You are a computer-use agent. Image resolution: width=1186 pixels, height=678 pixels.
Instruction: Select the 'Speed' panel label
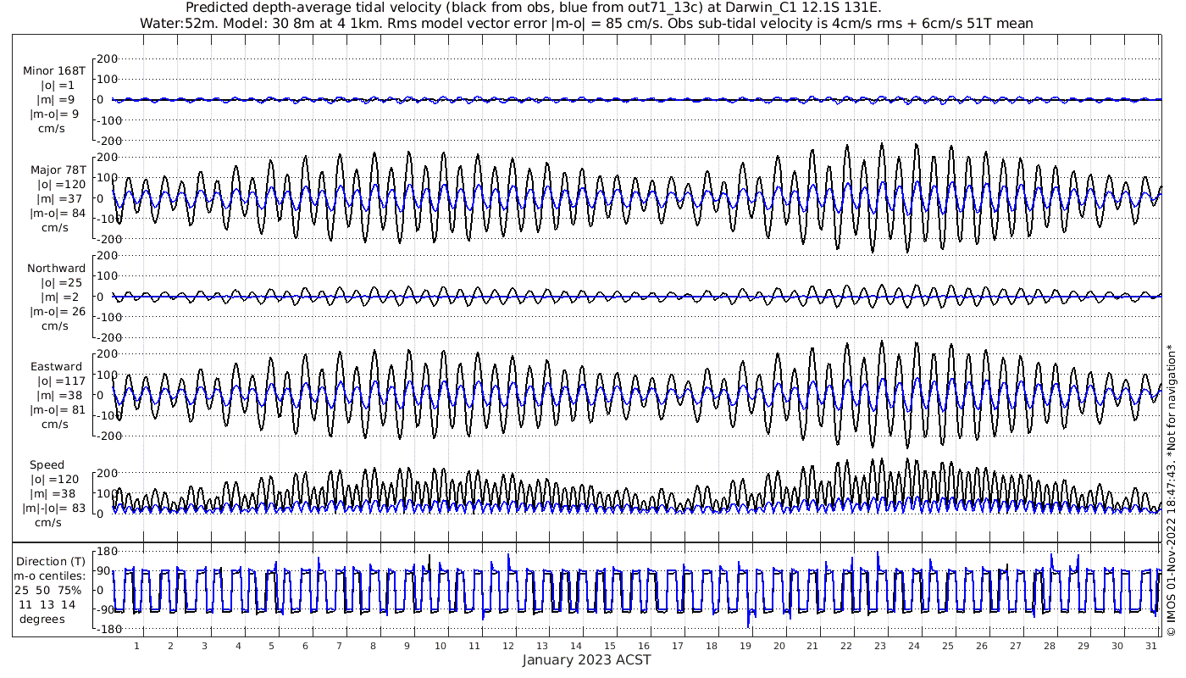coord(47,465)
